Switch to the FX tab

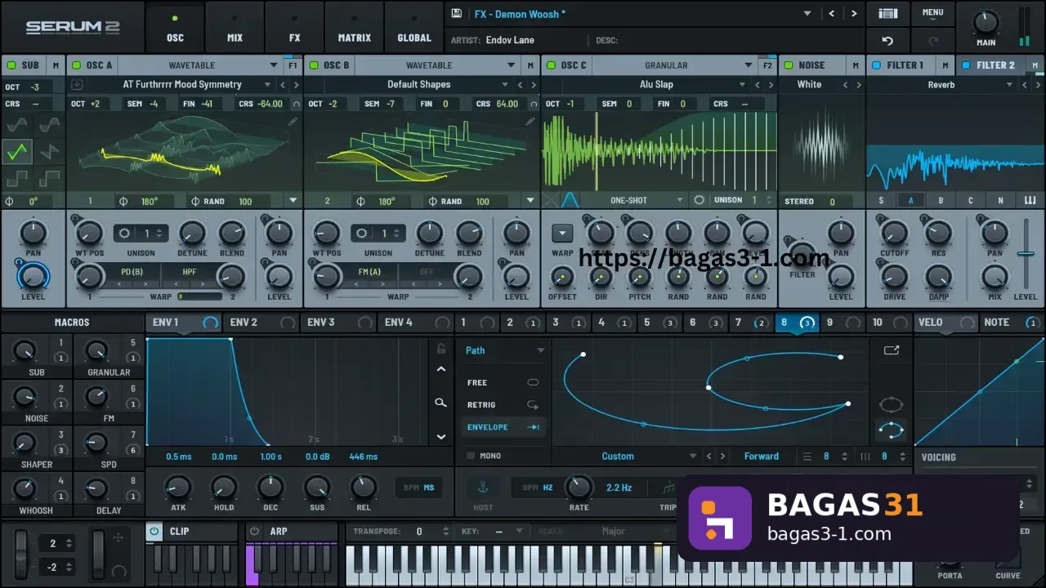pos(294,27)
